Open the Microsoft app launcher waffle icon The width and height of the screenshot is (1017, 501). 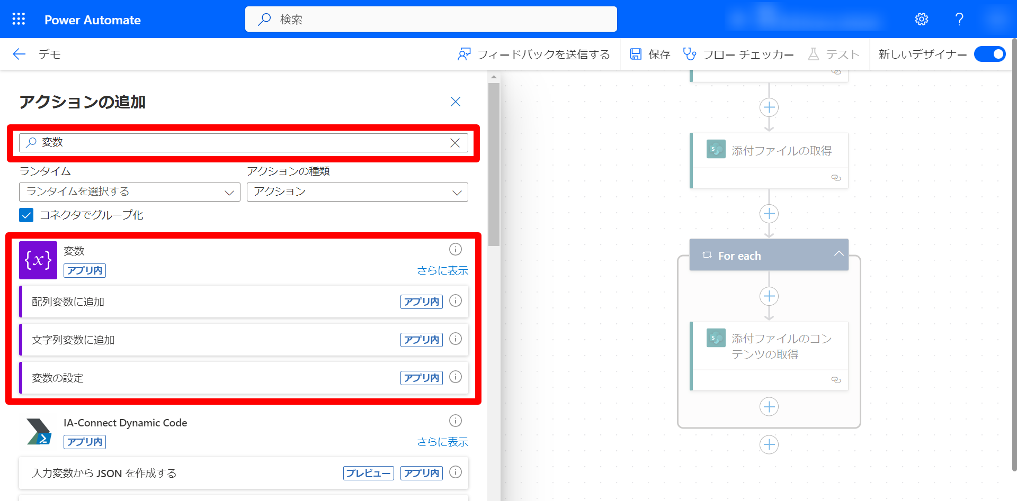click(x=18, y=19)
